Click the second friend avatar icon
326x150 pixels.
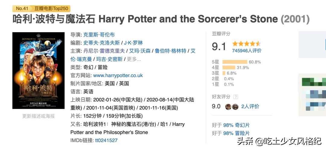pyautogui.click(x=235, y=107)
